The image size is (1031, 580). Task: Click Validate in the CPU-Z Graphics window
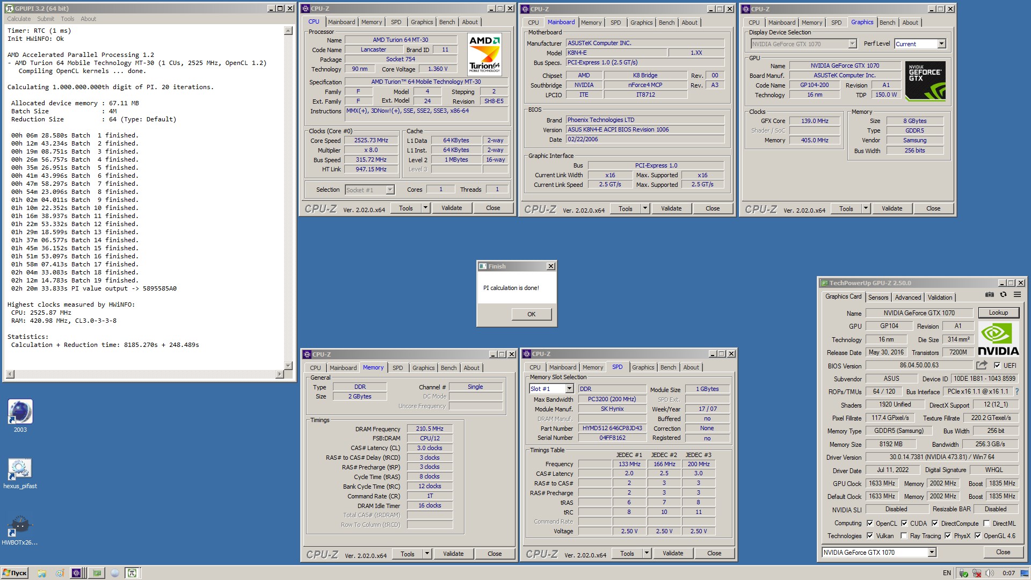point(892,208)
